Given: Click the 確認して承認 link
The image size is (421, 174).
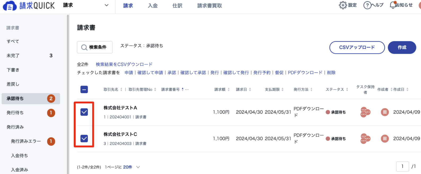Looking at the screenshot, I should coord(193,73).
